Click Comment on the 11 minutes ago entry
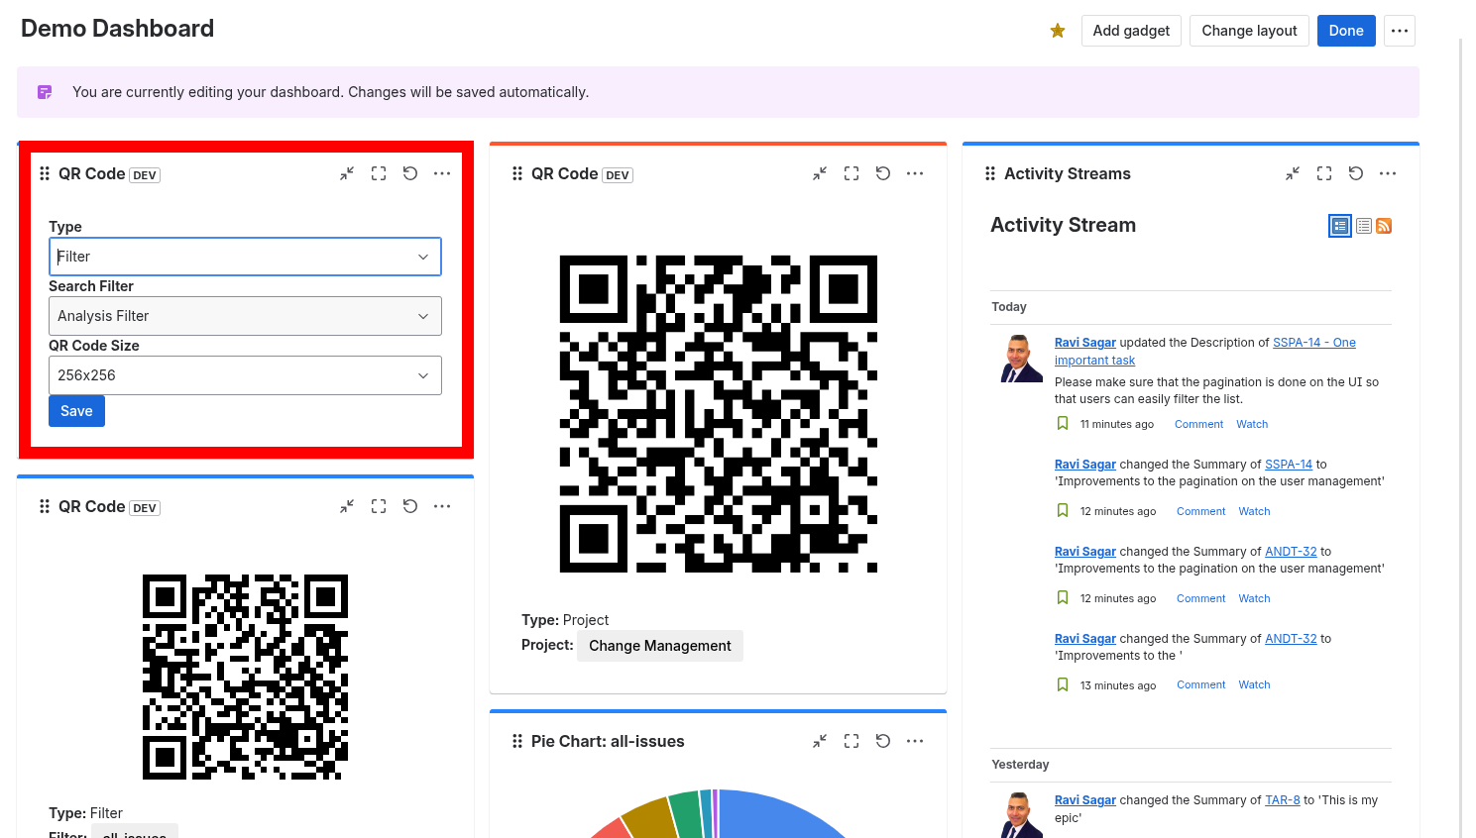 [x=1198, y=424]
